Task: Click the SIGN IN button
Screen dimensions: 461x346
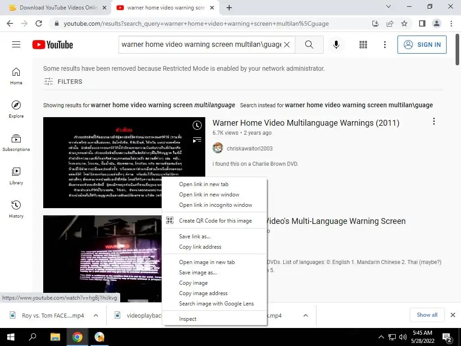Action: click(422, 45)
